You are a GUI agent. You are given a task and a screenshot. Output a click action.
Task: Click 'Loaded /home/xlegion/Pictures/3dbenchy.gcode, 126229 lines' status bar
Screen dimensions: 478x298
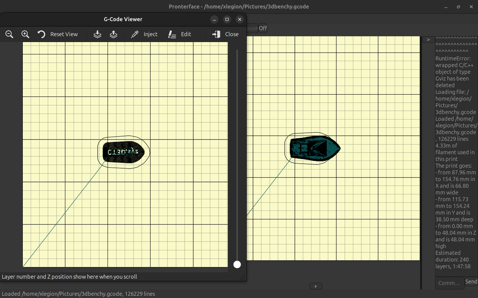point(78,294)
